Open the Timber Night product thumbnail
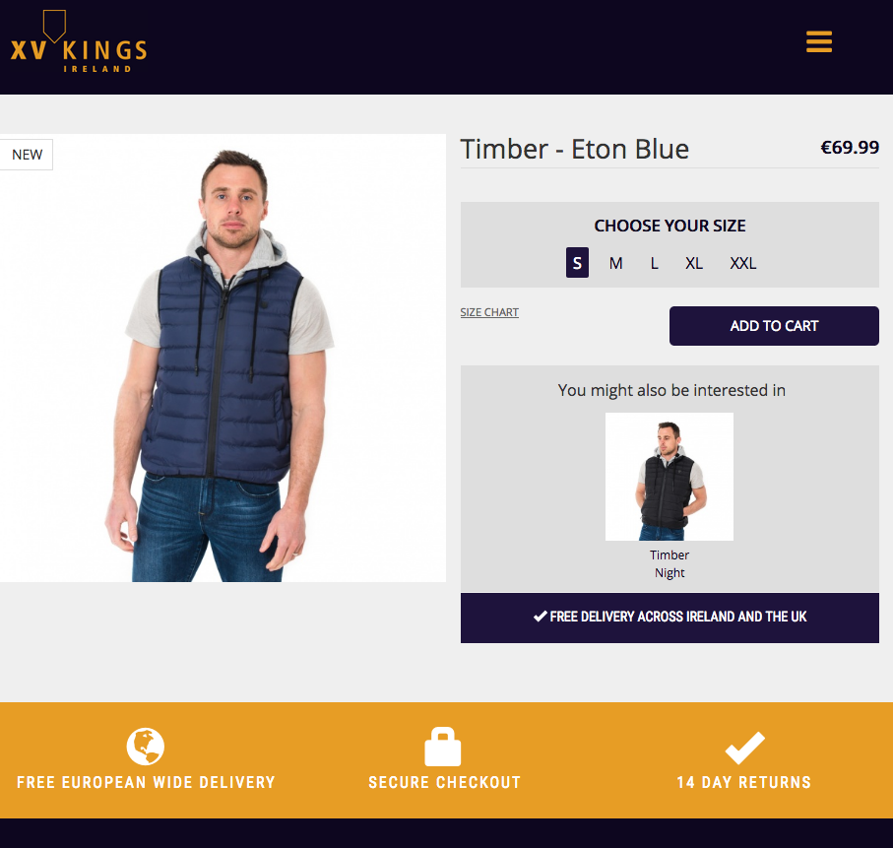The height and width of the screenshot is (848, 893). pyautogui.click(x=670, y=477)
